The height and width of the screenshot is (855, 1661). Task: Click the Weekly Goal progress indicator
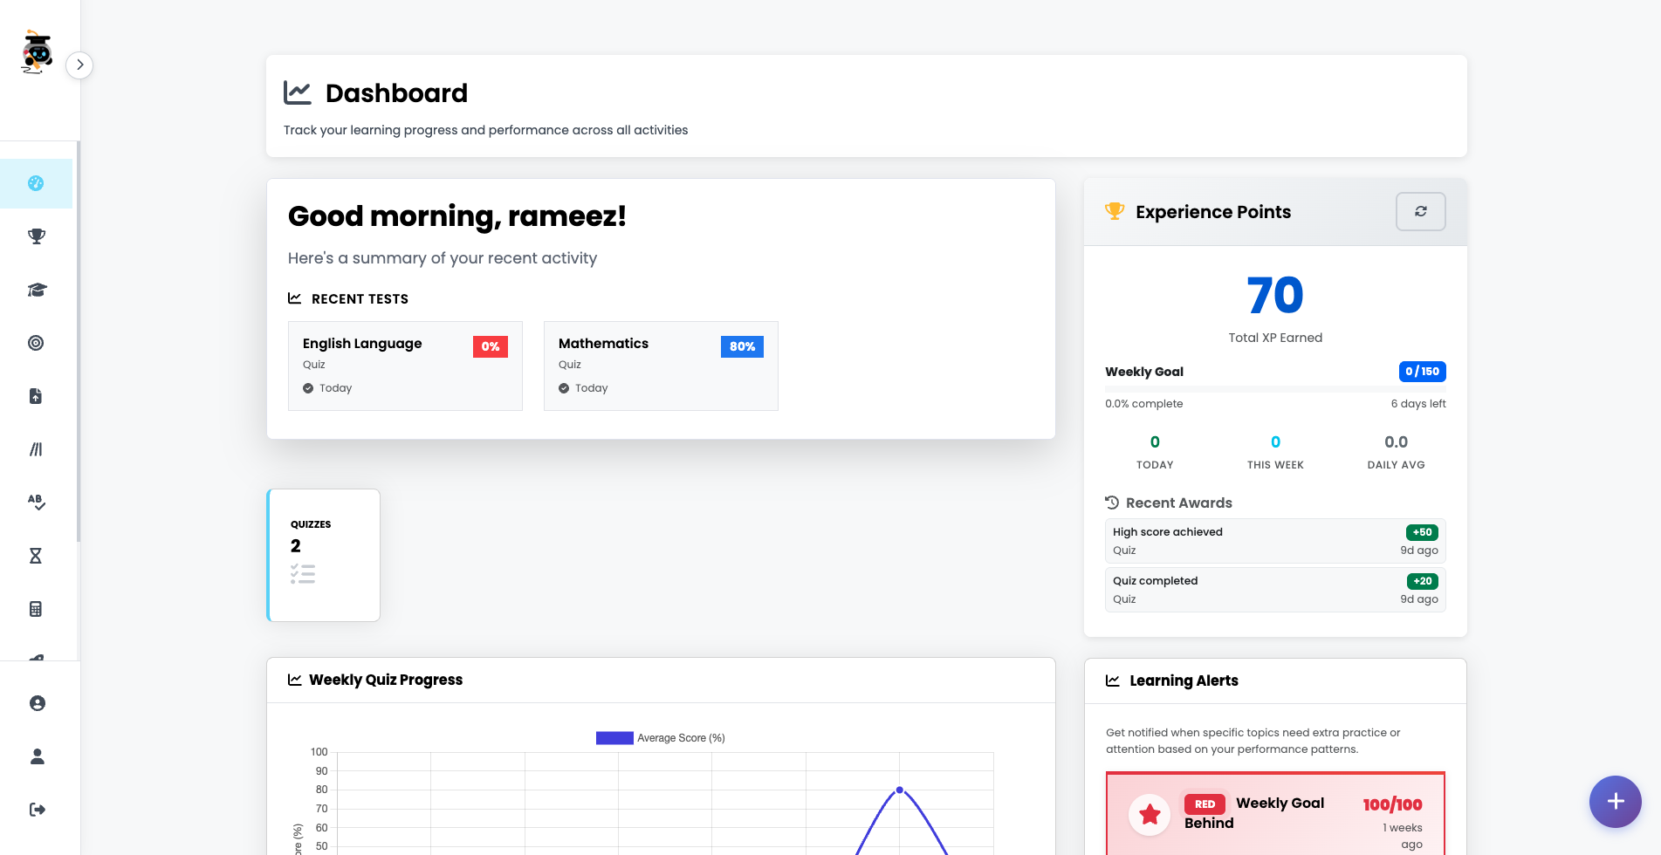[1422, 371]
